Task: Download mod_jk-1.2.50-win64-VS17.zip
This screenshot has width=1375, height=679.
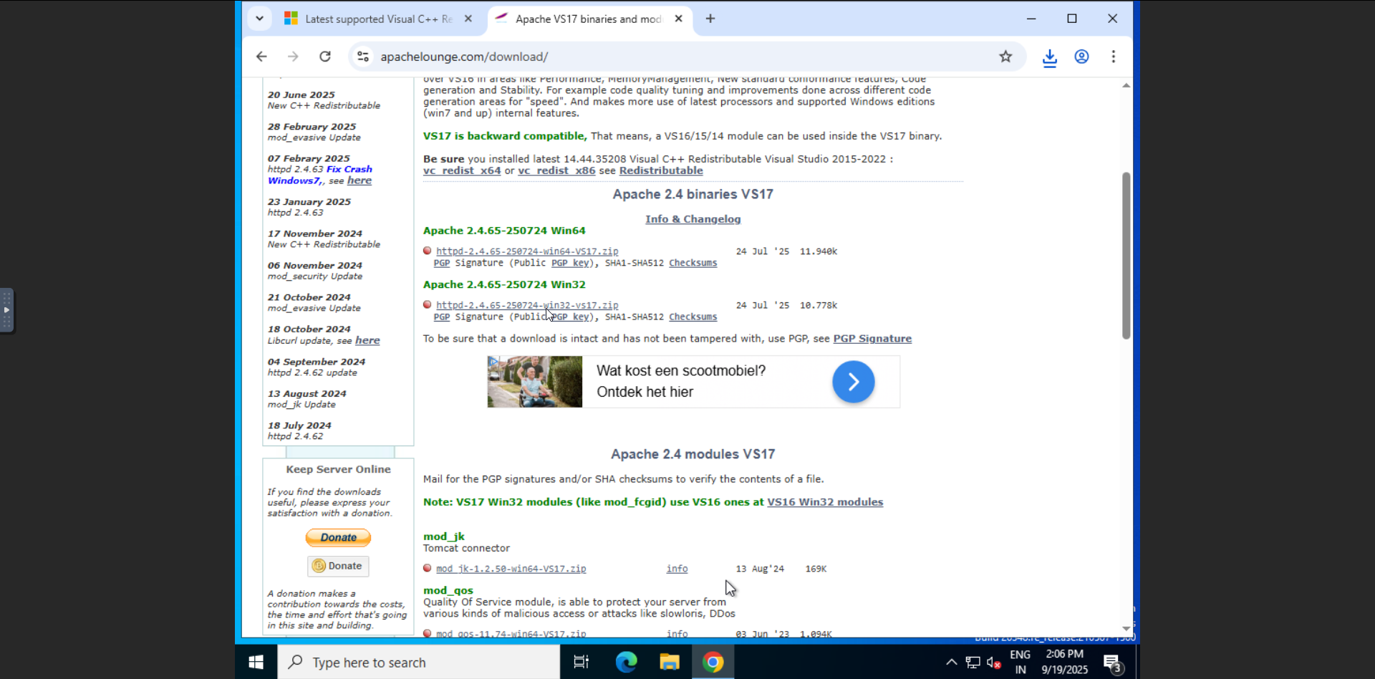Action: 511,569
